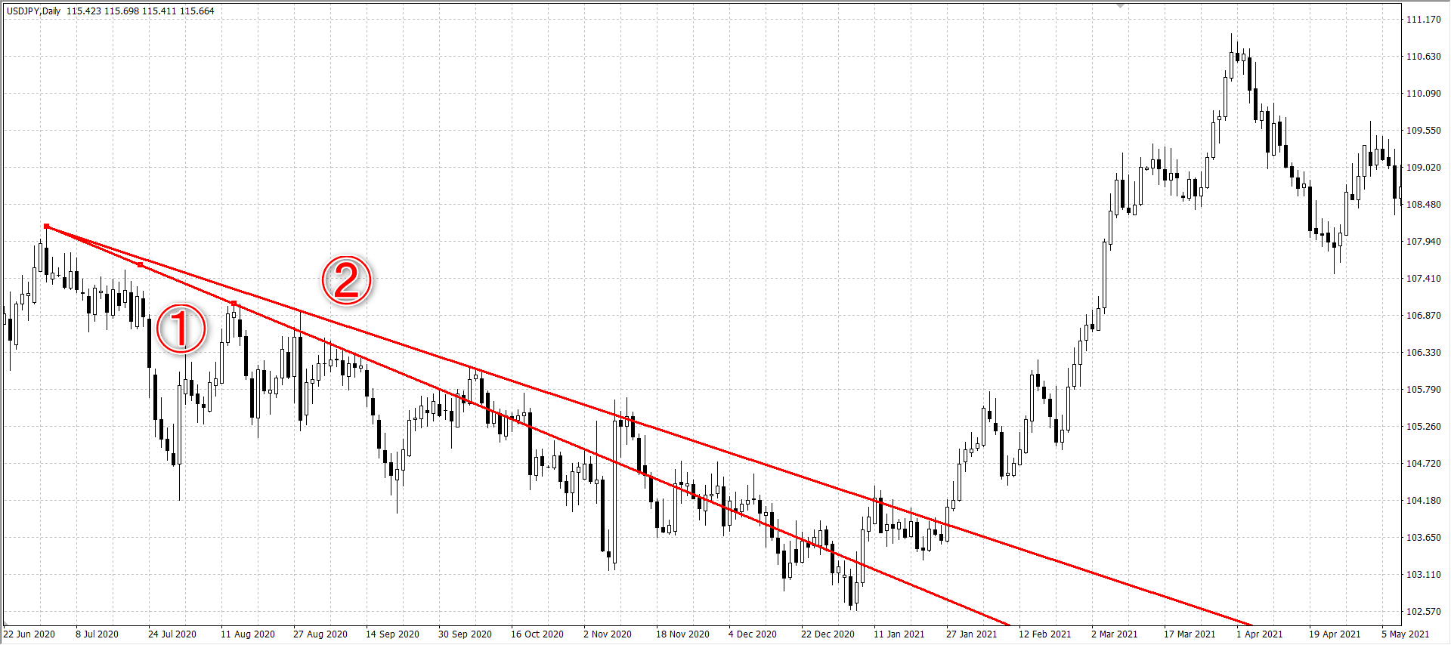Click the circled number 1 annotation
This screenshot has width=1451, height=645.
coord(181,329)
